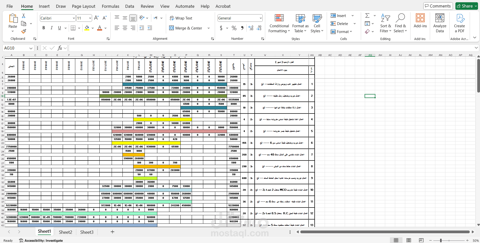
Task: Click the horizontal scrollbar thumb
Action: point(385,232)
